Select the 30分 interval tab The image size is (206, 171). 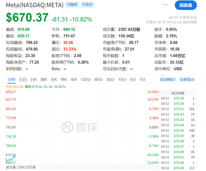pyautogui.click(x=110, y=80)
